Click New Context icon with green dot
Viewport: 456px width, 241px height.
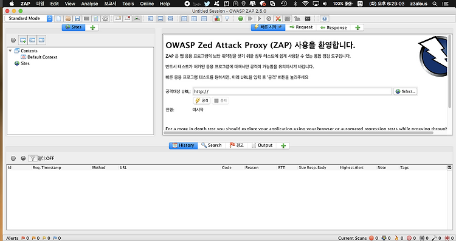coord(22,40)
